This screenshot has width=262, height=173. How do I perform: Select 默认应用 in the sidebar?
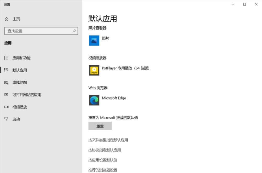[x=20, y=70]
